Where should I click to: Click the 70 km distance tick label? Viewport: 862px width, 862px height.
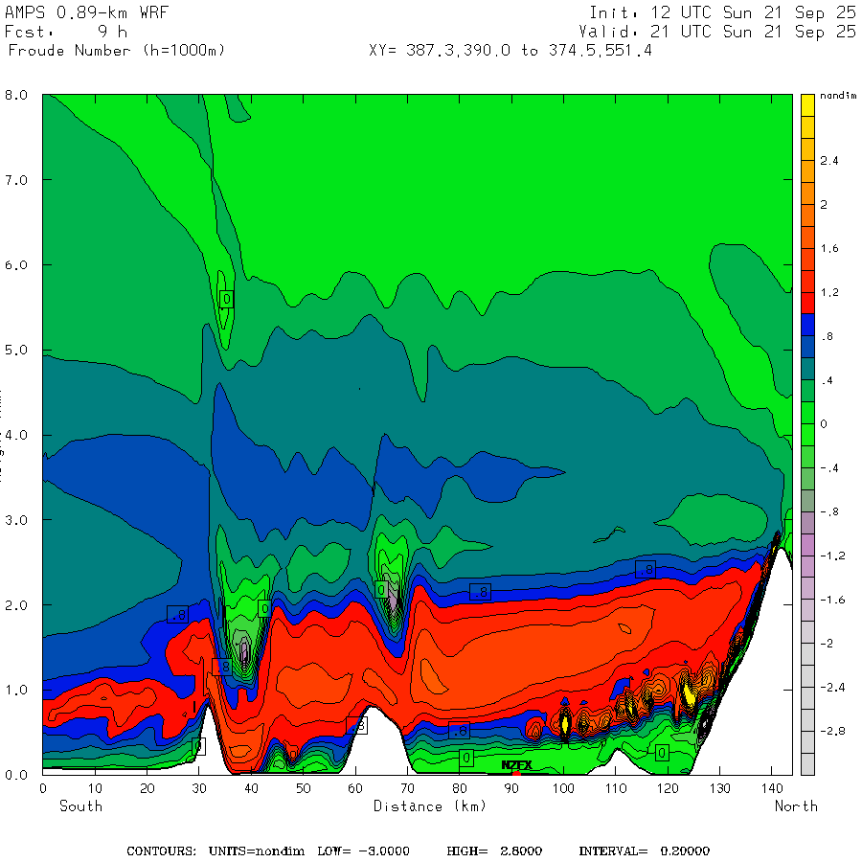(x=407, y=788)
